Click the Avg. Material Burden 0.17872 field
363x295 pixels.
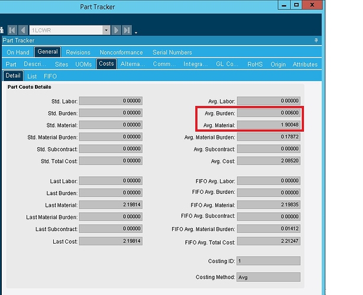coord(269,137)
